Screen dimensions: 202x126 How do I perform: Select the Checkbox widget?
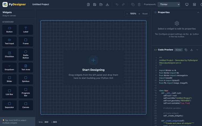coord(9,55)
